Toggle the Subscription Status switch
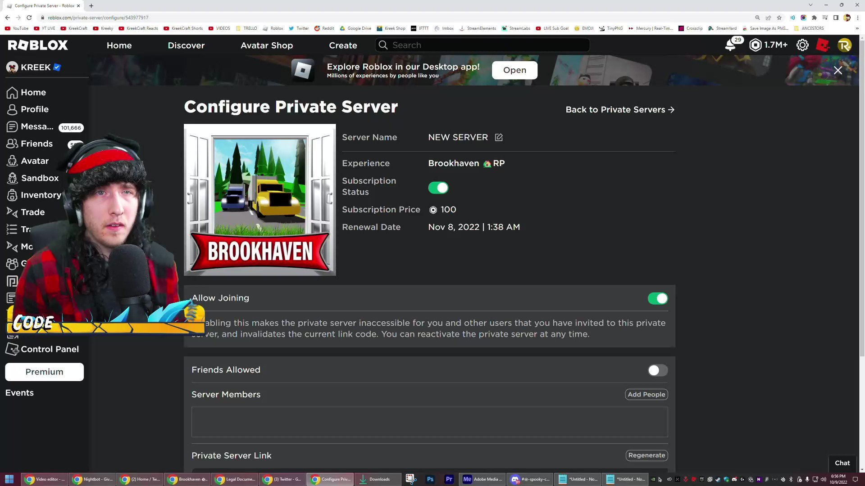The height and width of the screenshot is (486, 865). click(x=438, y=188)
